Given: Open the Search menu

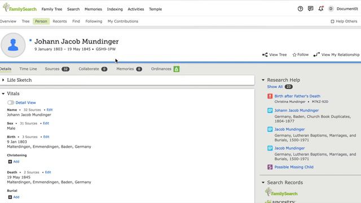Looking at the screenshot, I should point(73,9).
